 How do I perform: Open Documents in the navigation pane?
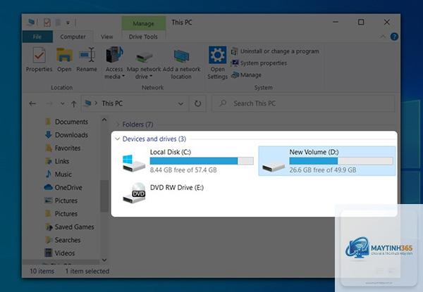click(71, 122)
